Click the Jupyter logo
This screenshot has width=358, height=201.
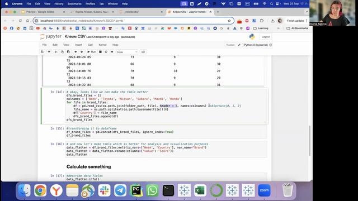tap(51, 36)
